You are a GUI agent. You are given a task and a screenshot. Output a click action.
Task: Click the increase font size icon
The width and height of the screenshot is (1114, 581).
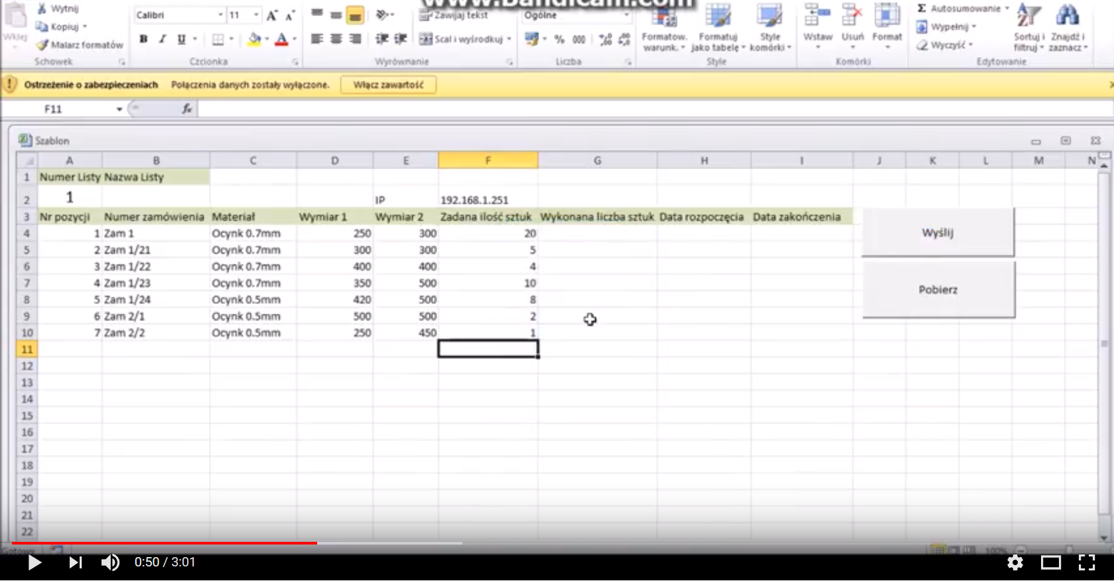point(271,15)
